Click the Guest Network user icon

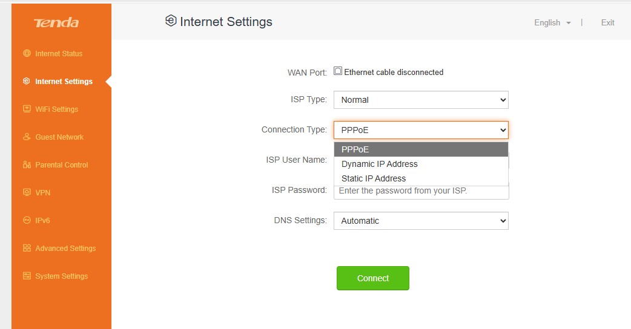27,137
